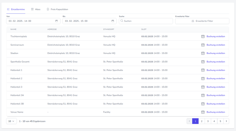This screenshot has width=236, height=131.
Task: Click Buchung erstellen for Seminarraum
Action: pyautogui.click(x=216, y=45)
